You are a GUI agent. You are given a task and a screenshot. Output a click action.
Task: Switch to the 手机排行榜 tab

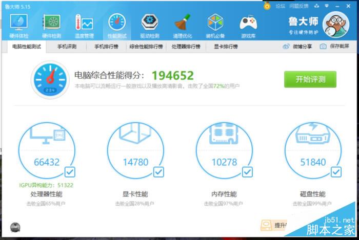[x=106, y=47]
